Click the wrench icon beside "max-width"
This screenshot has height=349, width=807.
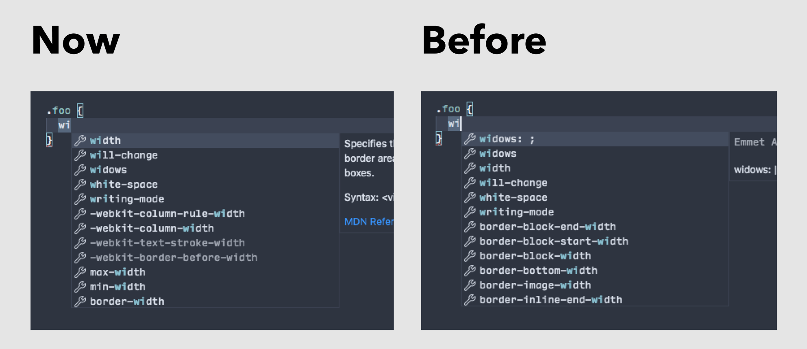pos(80,272)
